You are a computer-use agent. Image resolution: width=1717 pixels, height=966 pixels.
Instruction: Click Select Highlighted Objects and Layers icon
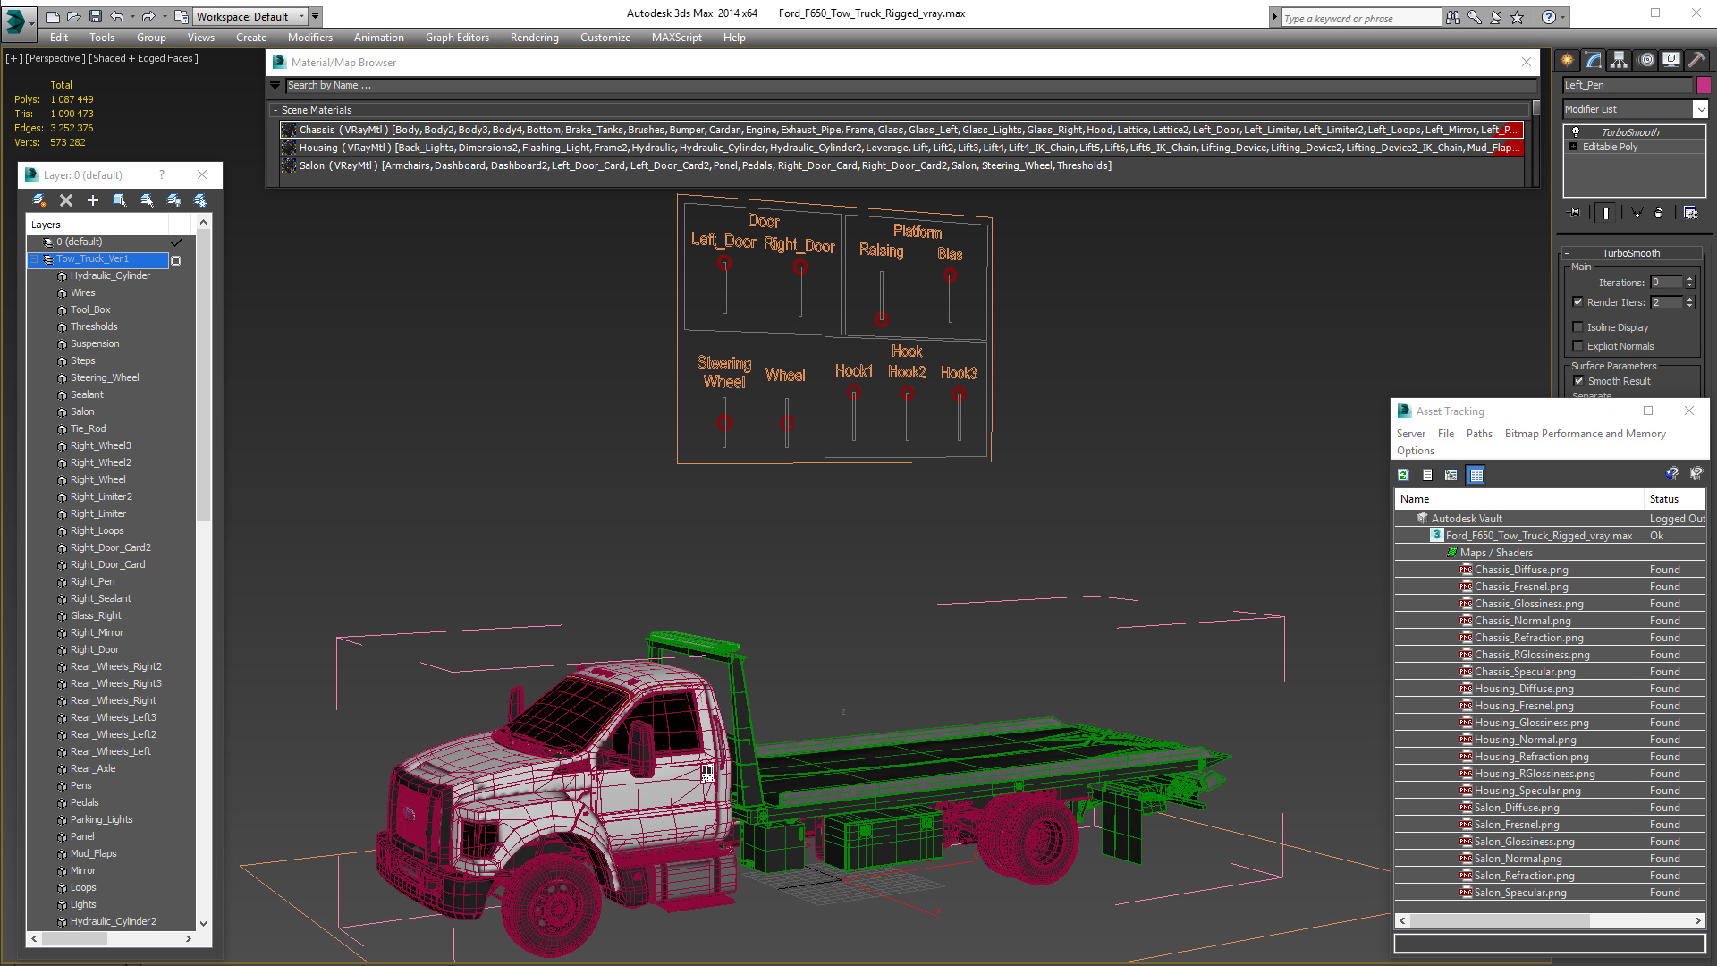point(120,200)
